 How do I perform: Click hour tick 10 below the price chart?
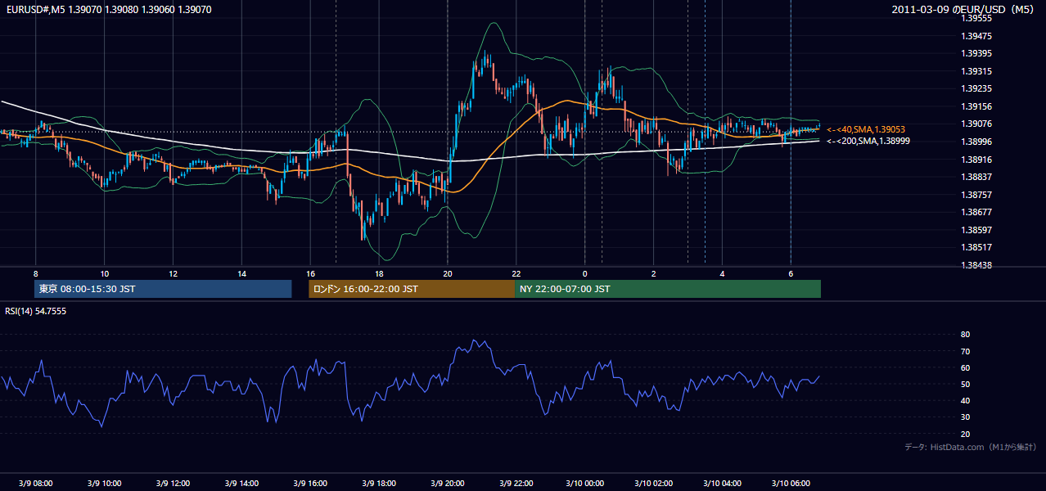point(104,273)
